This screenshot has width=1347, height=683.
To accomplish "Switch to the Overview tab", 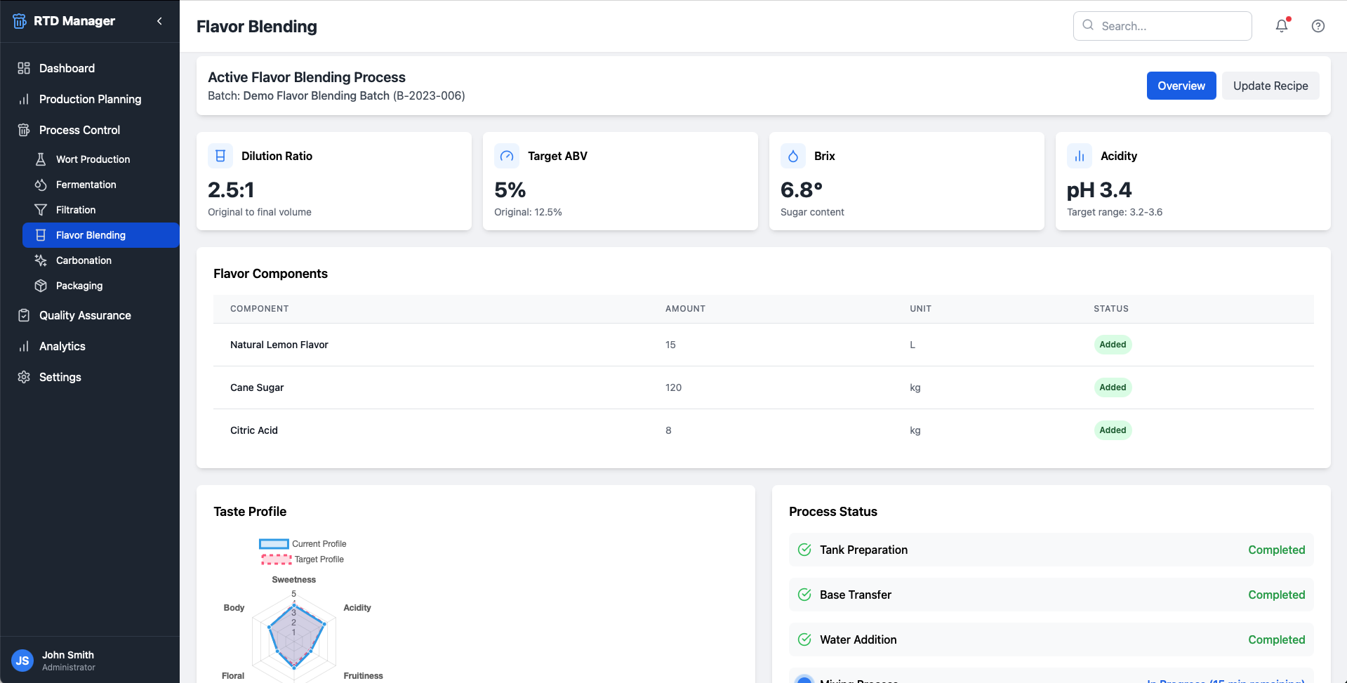I will coord(1181,86).
